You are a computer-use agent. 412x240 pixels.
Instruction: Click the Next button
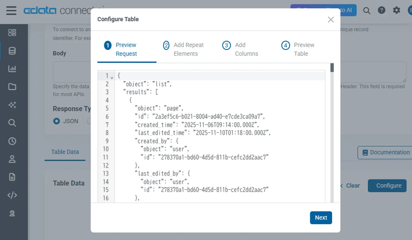click(321, 218)
